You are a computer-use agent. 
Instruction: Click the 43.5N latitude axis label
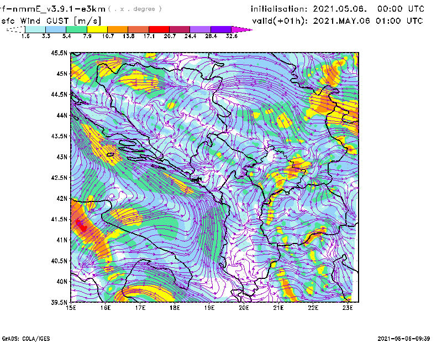pos(59,136)
